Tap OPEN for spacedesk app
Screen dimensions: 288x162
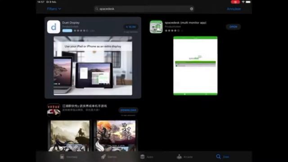pos(233,27)
